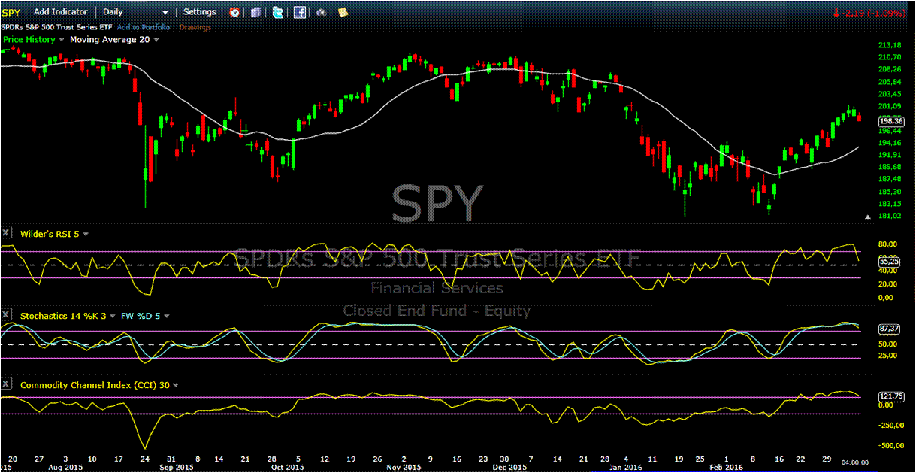Image resolution: width=916 pixels, height=473 pixels.
Task: Click the Nov 2015 date axis label
Action: click(x=404, y=468)
